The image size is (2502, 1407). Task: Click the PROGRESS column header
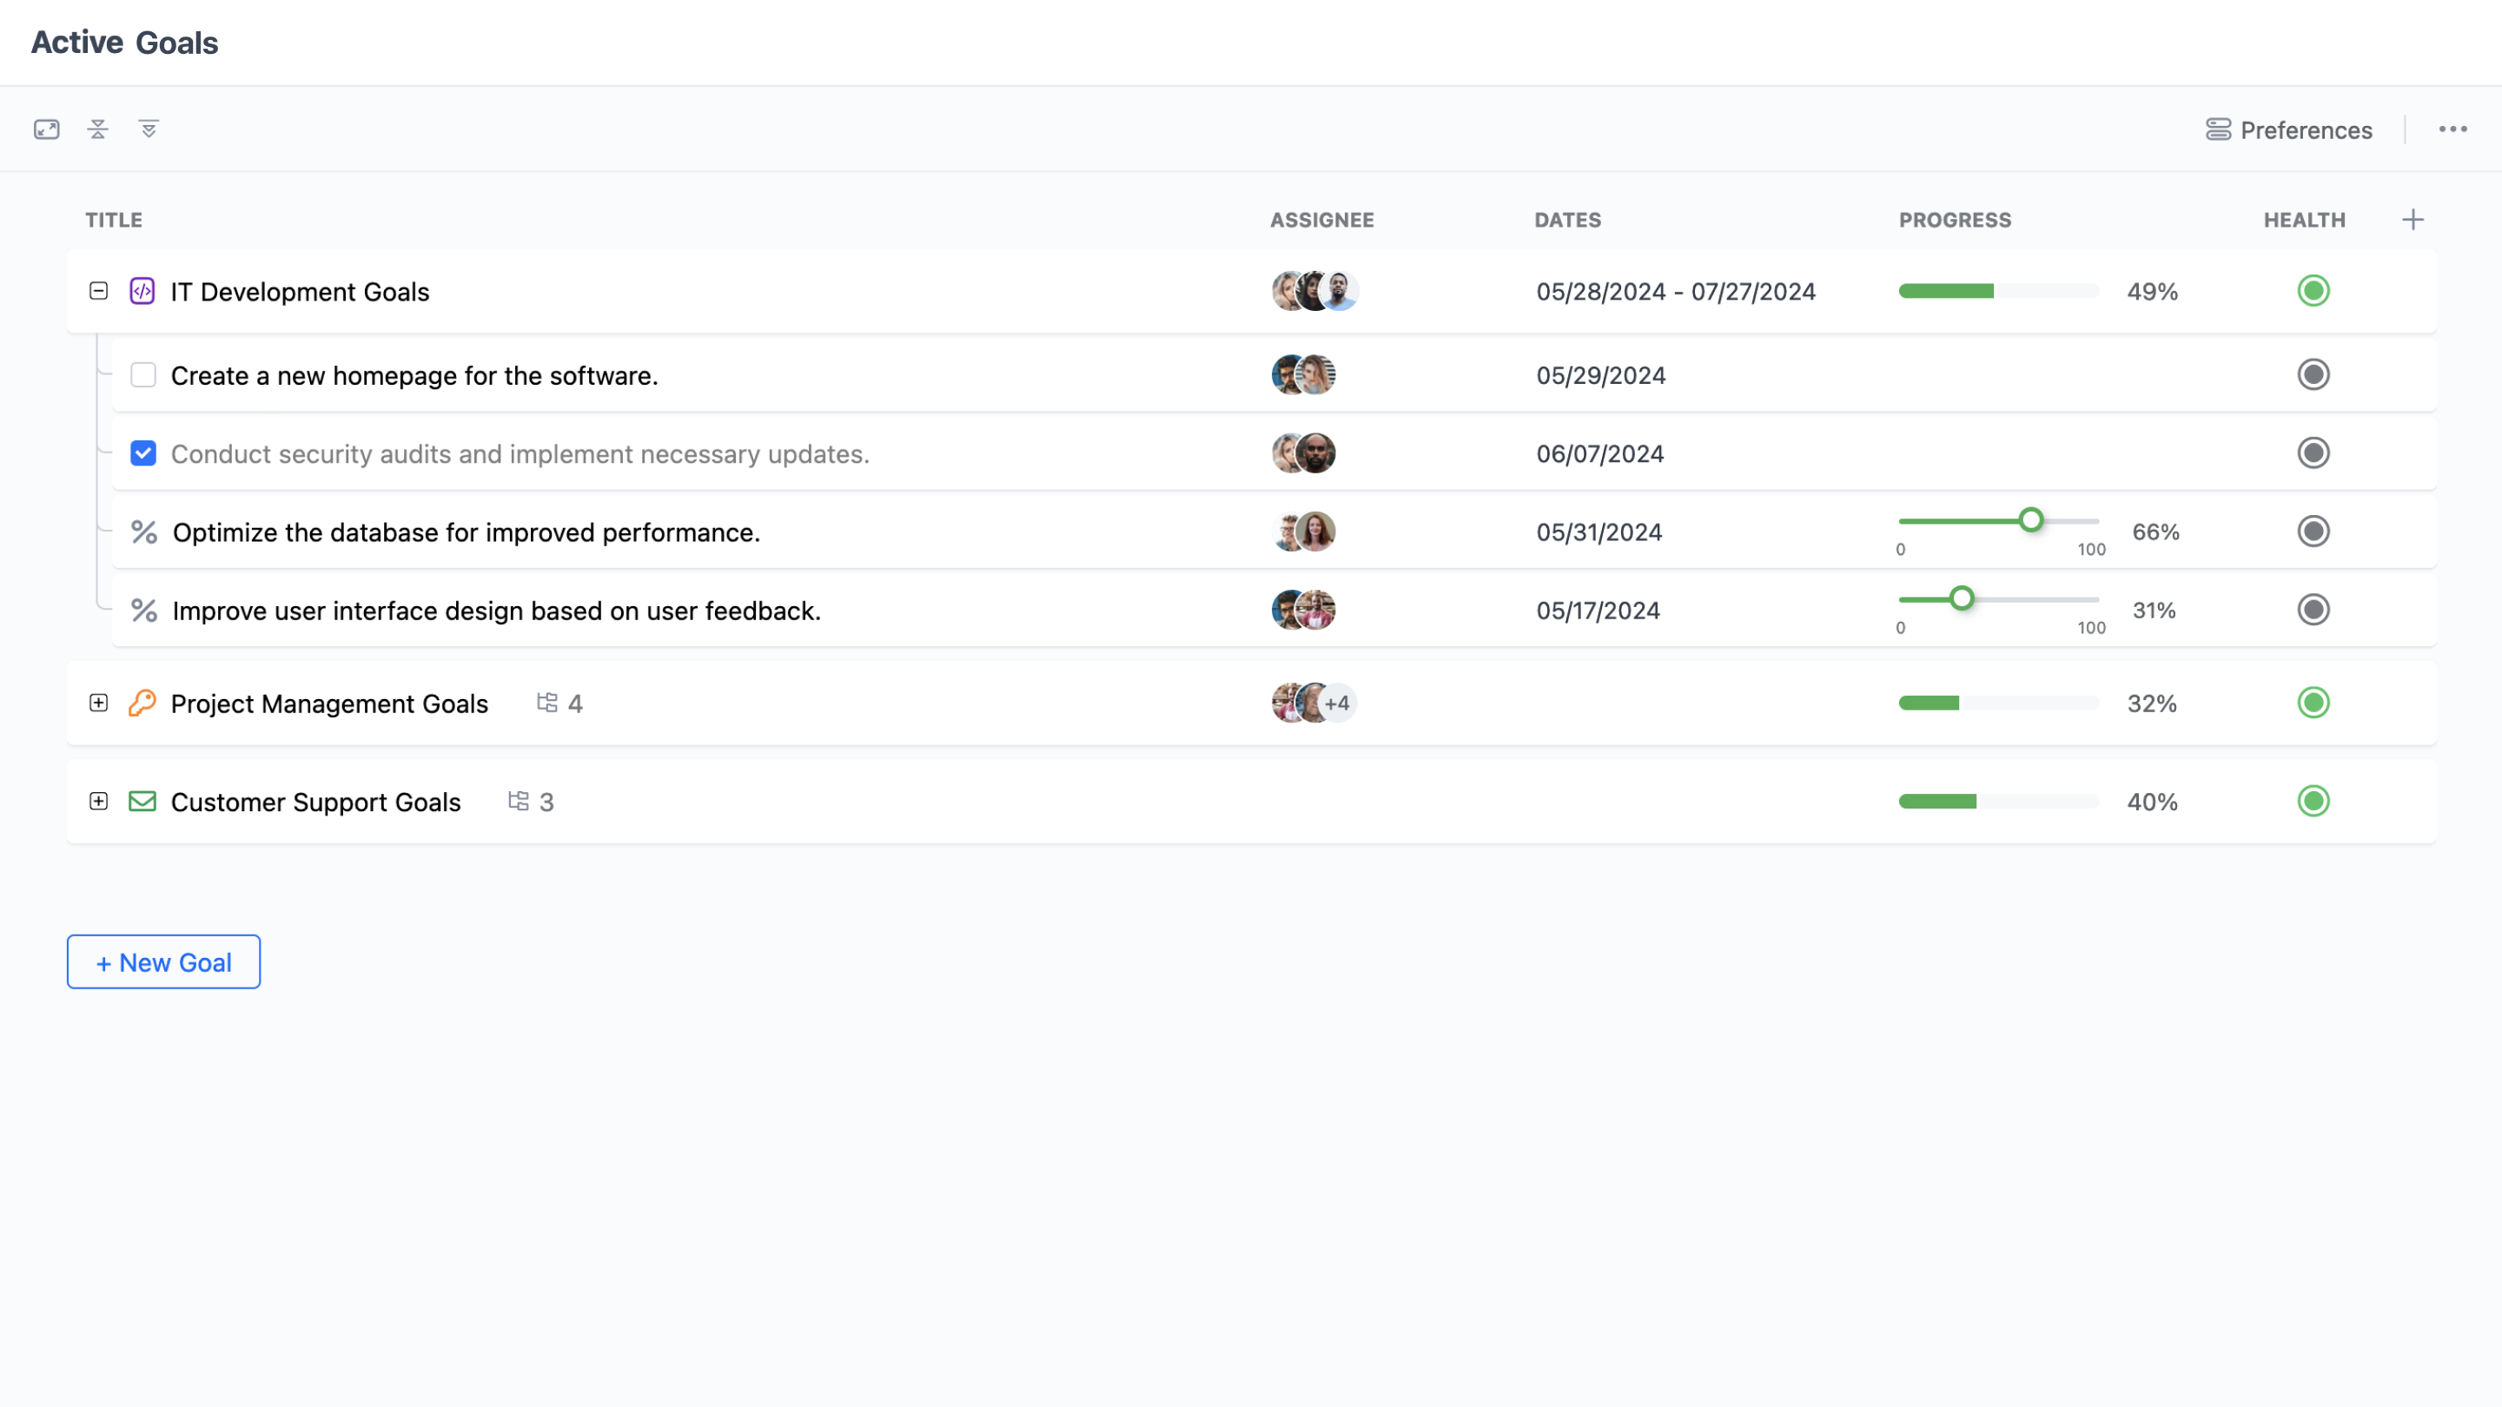point(1954,220)
